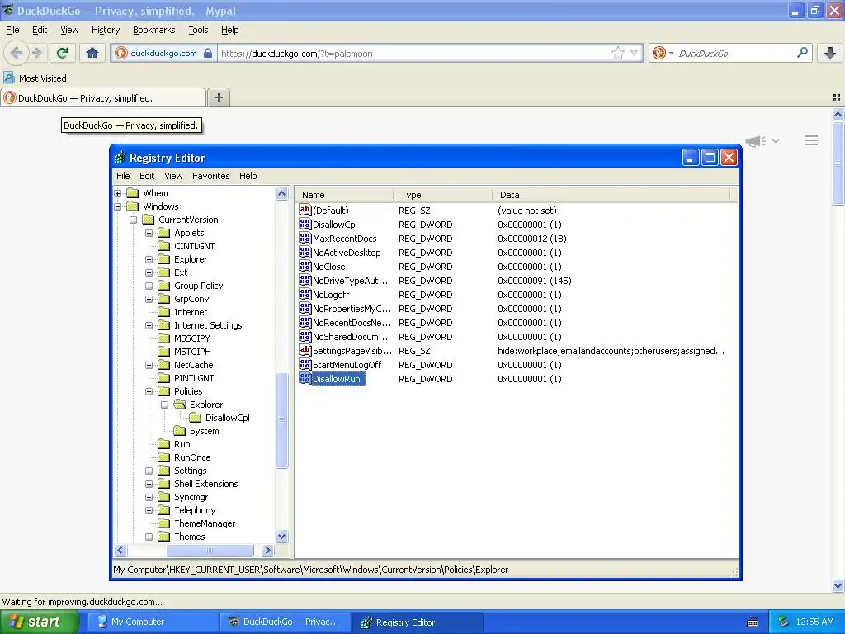Image resolution: width=845 pixels, height=634 pixels.
Task: Click the Most Visited bookmarks icon
Action: [x=8, y=78]
